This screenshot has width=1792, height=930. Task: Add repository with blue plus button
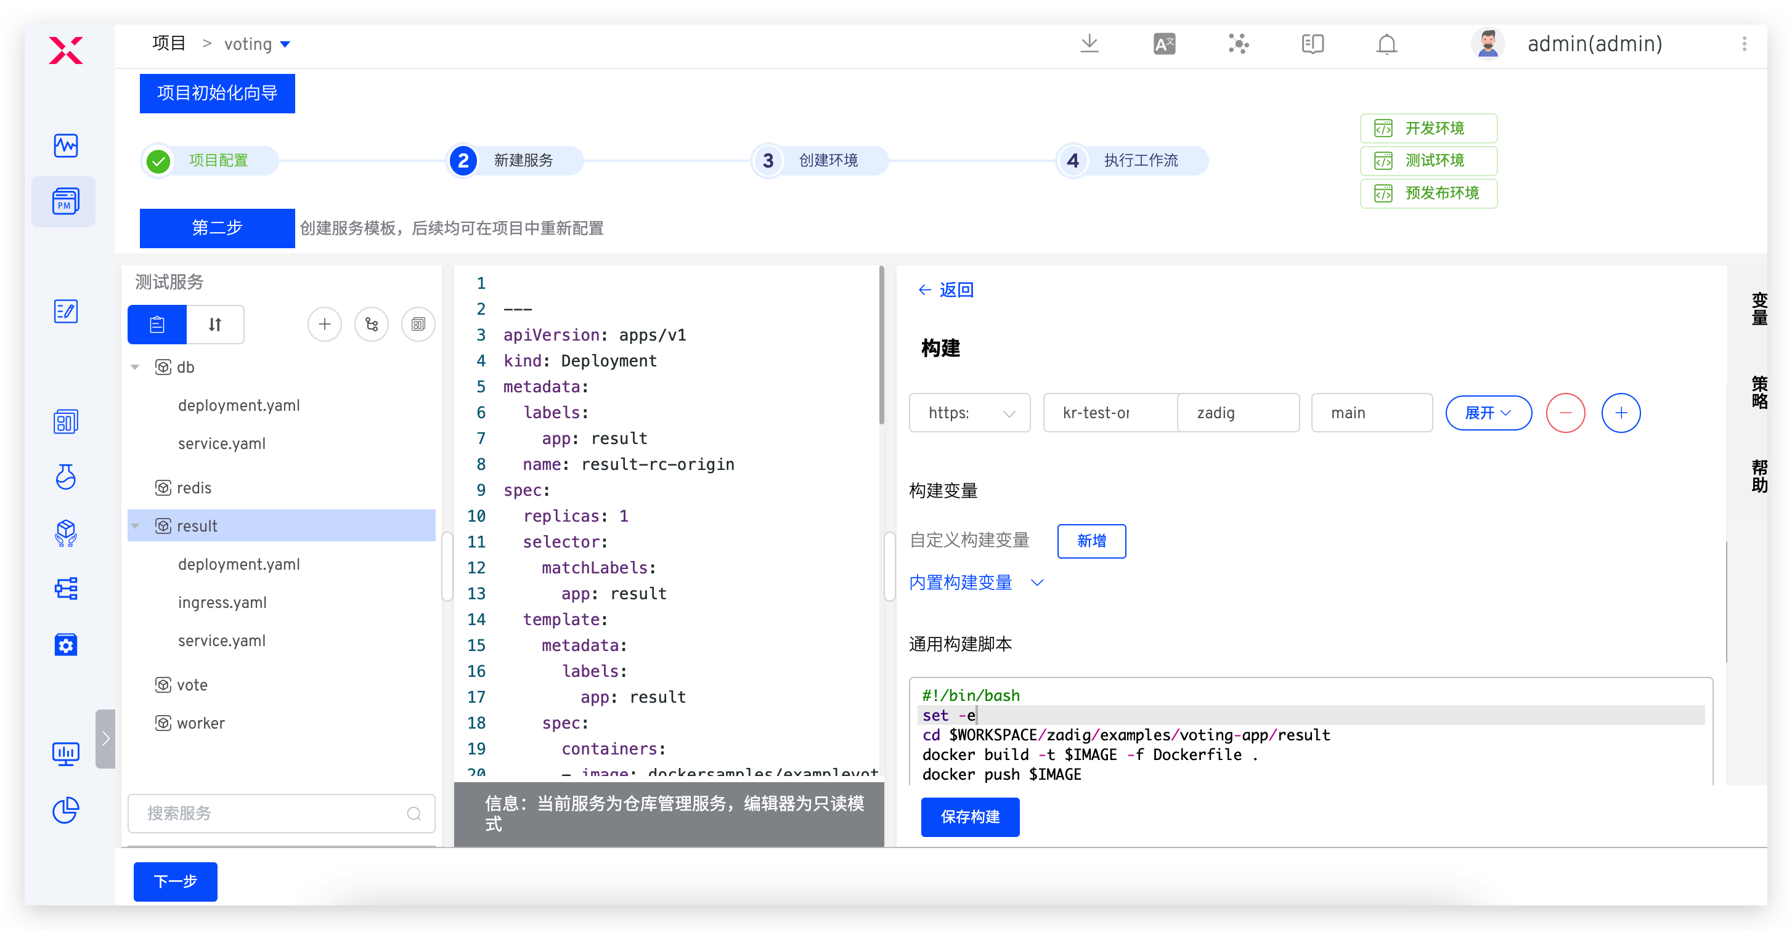coord(1620,413)
